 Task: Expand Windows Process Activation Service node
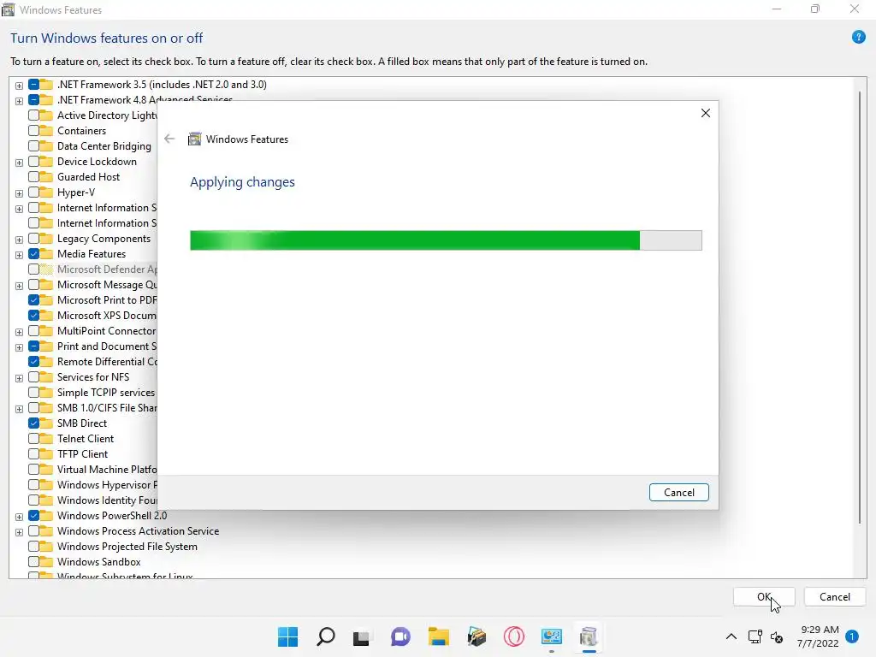[19, 532]
